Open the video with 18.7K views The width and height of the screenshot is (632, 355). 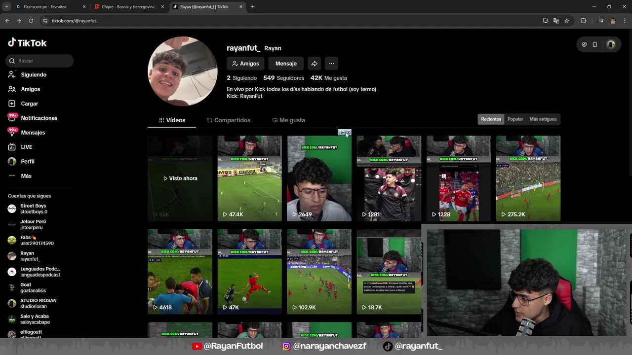click(x=389, y=272)
